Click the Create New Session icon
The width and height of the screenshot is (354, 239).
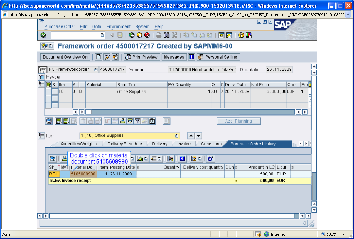221,35
